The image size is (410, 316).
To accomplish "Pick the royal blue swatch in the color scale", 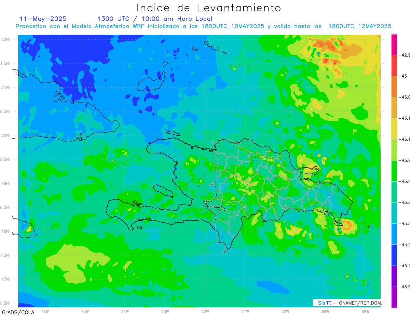I will [394, 255].
